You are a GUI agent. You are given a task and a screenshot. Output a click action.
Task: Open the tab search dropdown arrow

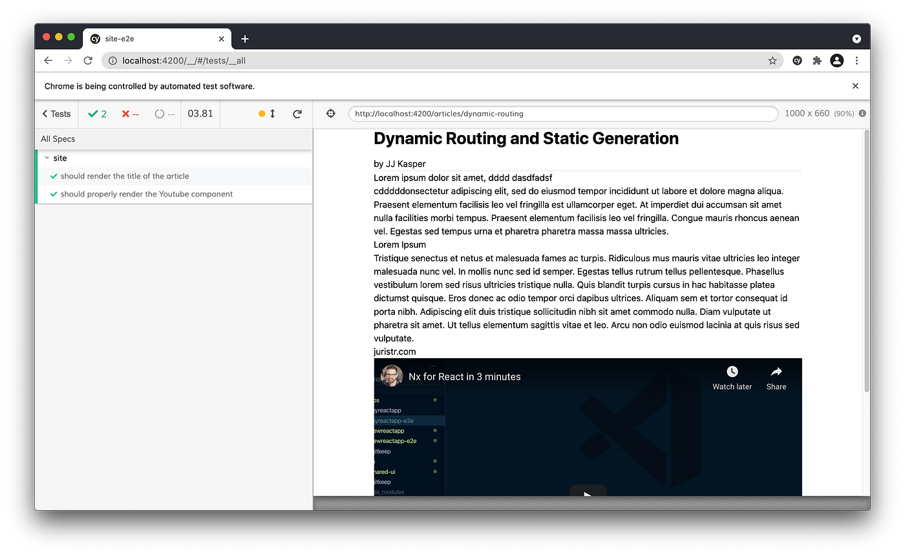coord(857,39)
